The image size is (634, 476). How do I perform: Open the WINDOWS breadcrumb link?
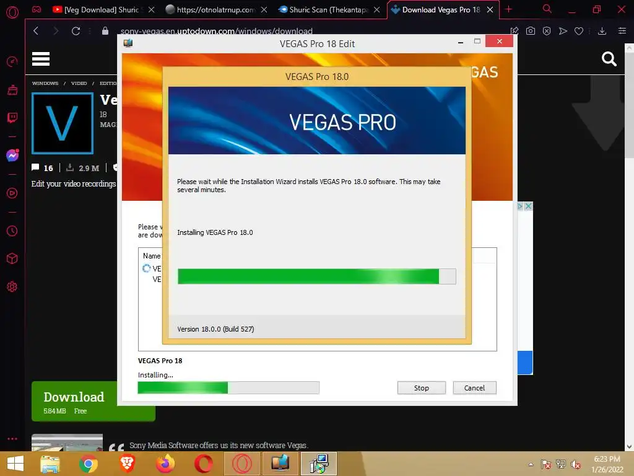coord(45,84)
